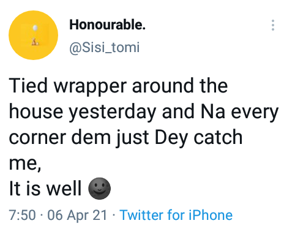Open the yellow profile avatar
This screenshot has height=234, width=284.
pos(33,35)
